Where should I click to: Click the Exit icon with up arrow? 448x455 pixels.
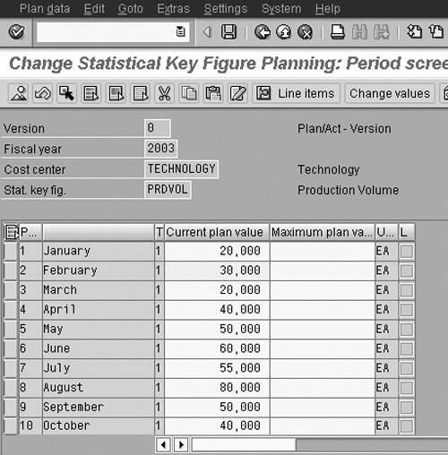point(284,32)
